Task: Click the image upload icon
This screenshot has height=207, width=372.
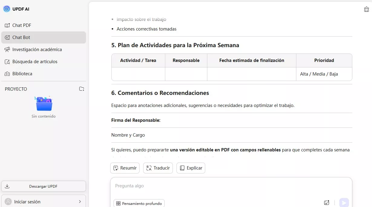Action: tap(327, 203)
